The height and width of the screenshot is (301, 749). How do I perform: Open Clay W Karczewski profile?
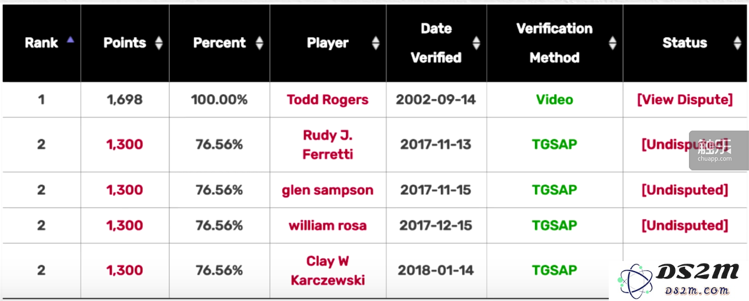(328, 270)
